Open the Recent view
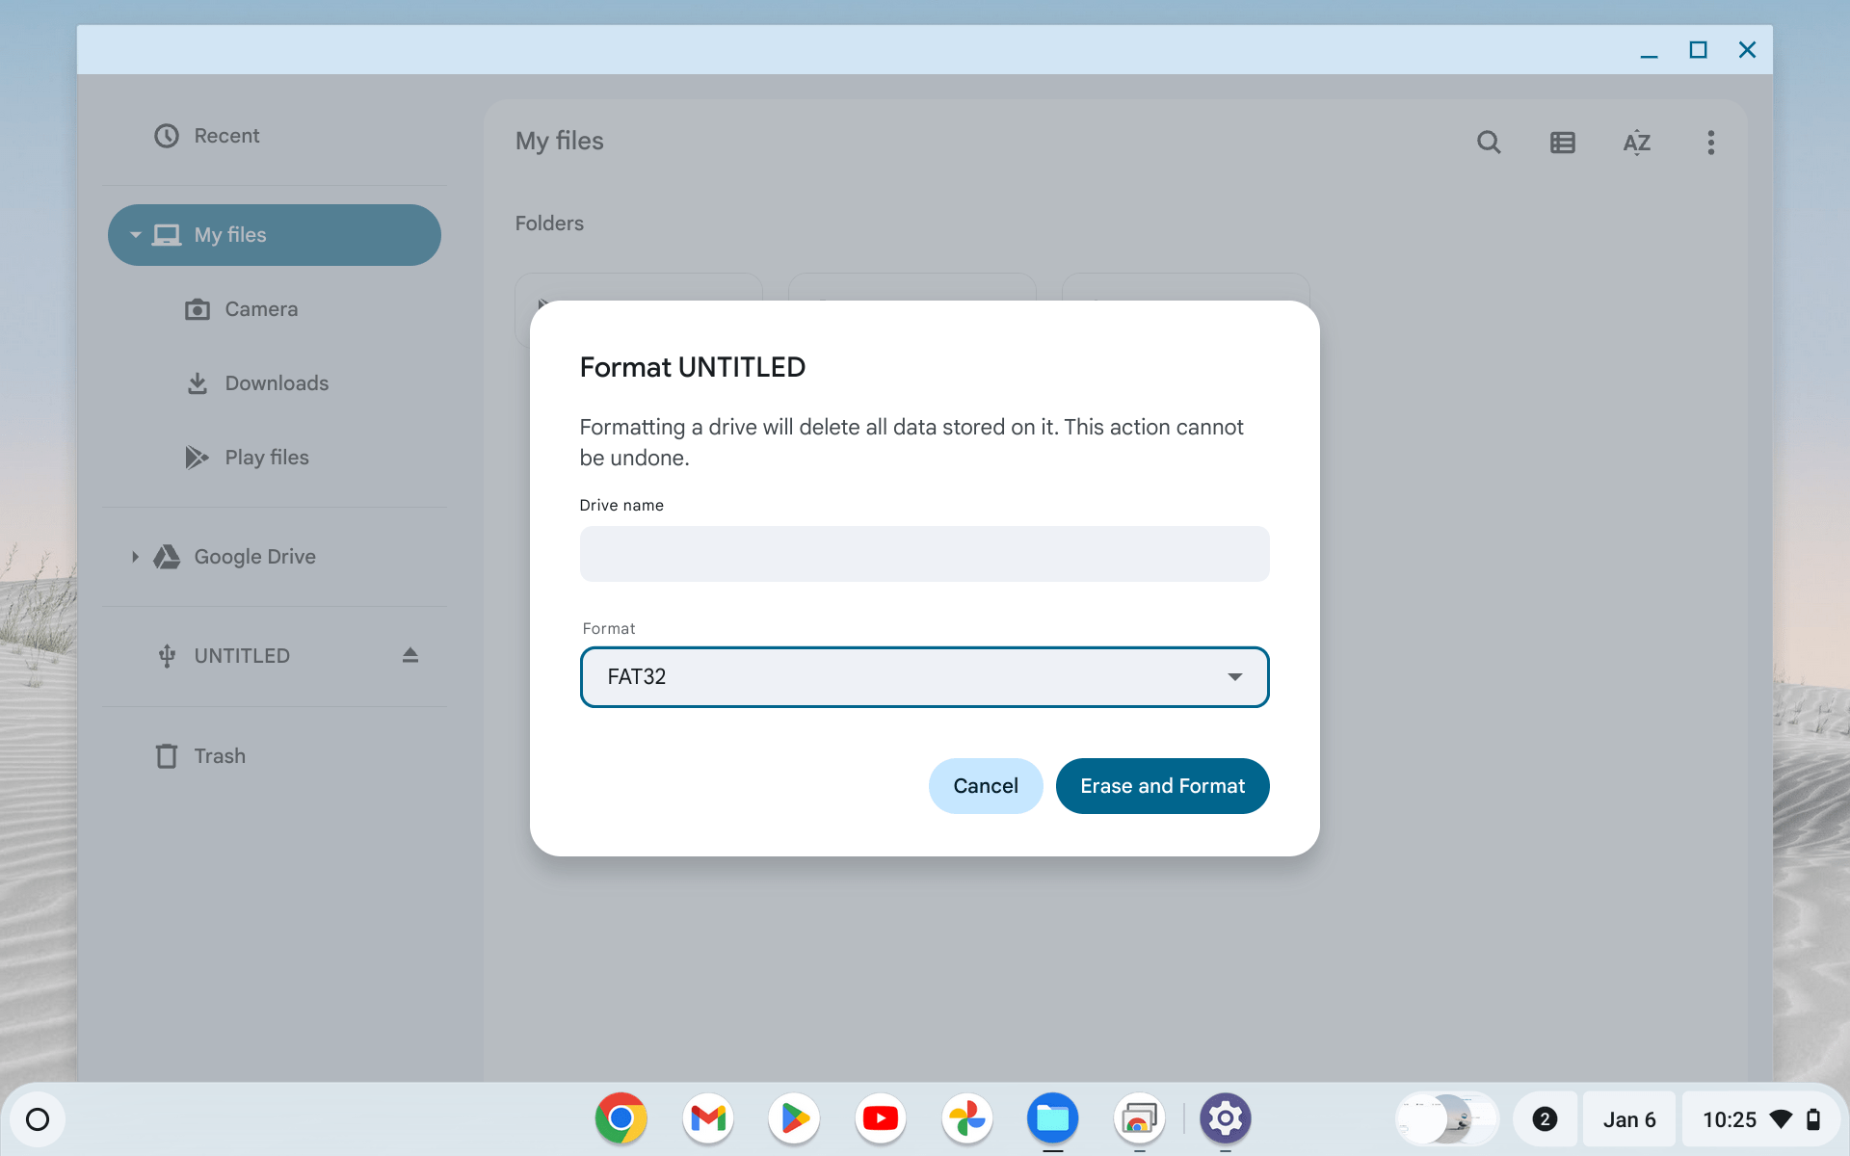1850x1156 pixels. tap(225, 135)
